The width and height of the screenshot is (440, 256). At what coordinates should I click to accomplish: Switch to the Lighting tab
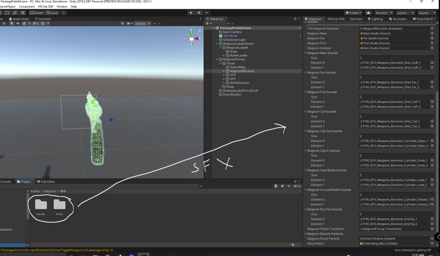(x=375, y=18)
